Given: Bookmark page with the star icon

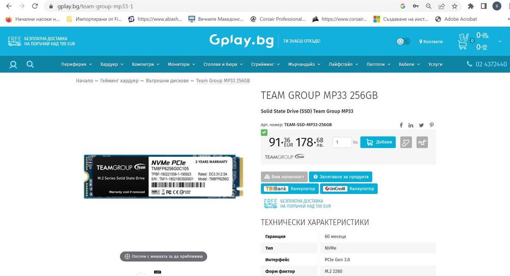Looking at the screenshot, I should (x=455, y=6).
